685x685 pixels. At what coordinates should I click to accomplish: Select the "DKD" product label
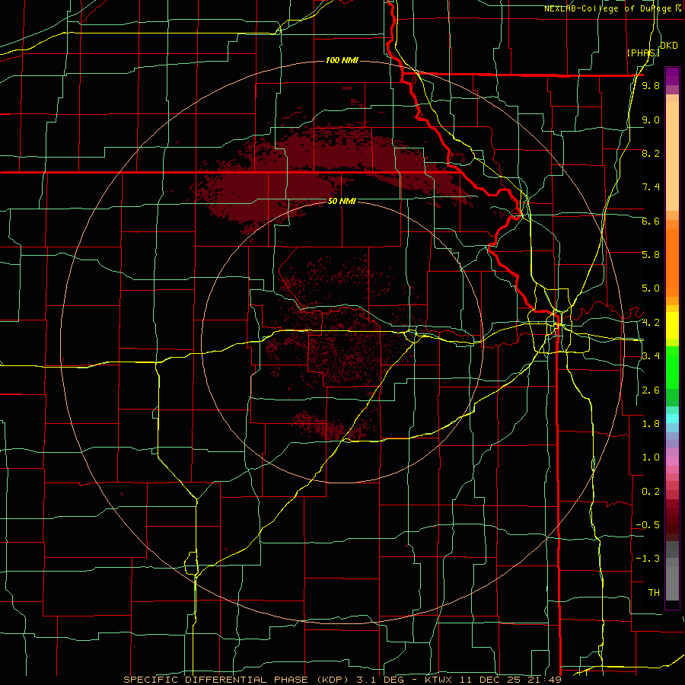(668, 46)
